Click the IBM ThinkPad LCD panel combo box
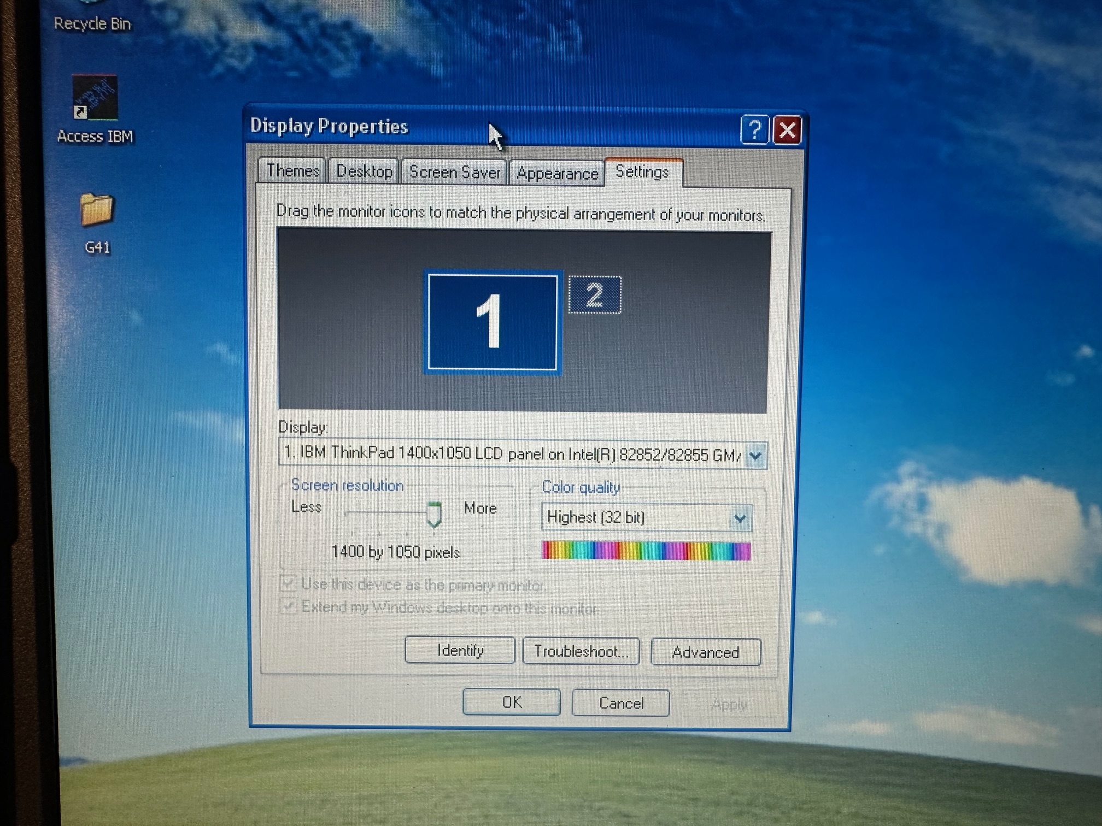Screen dimensions: 1102x826 [511, 454]
